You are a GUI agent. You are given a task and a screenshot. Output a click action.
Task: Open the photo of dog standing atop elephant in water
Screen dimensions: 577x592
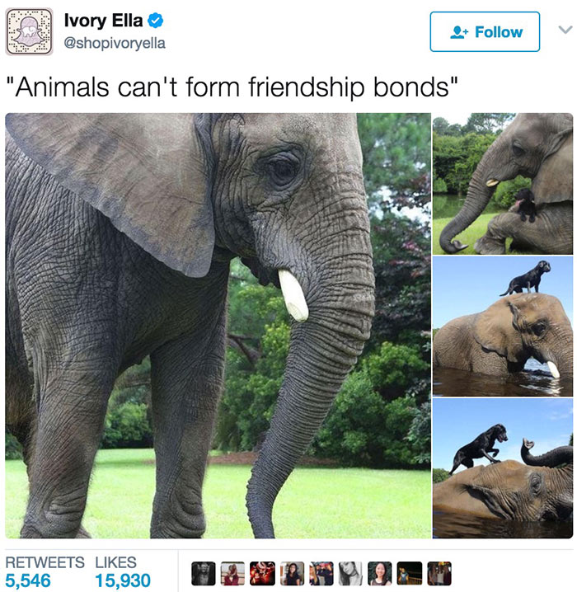tap(503, 327)
